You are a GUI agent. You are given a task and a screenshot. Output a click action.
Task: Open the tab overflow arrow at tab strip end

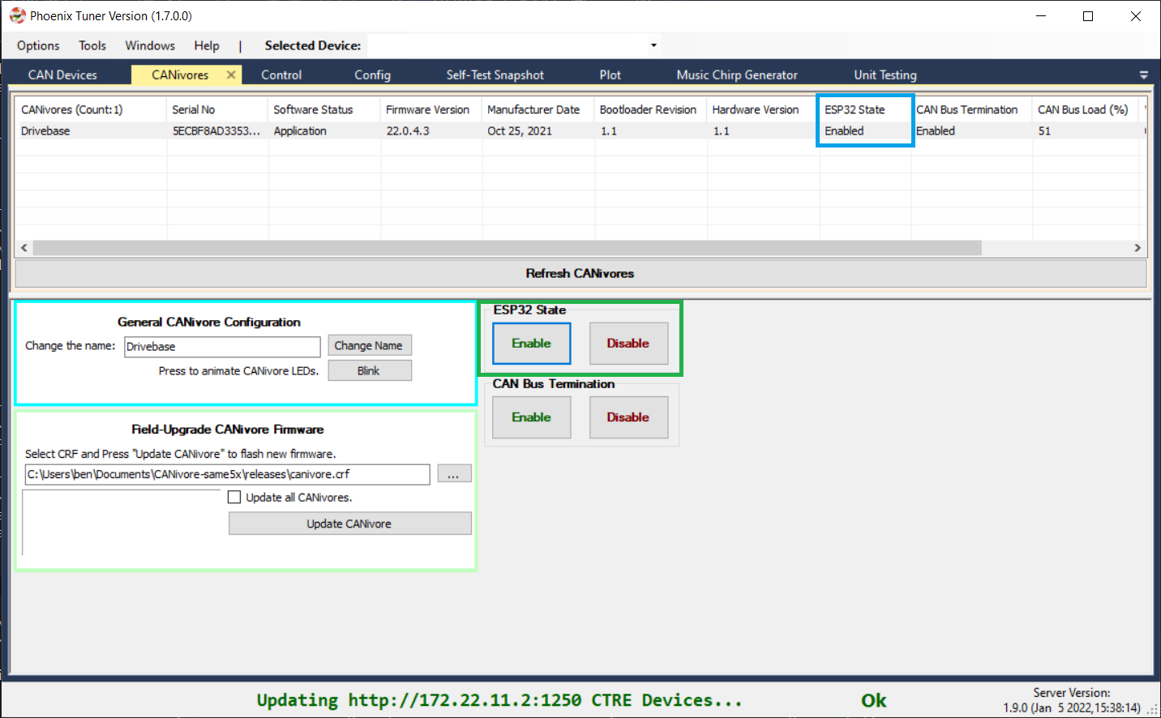tap(1143, 75)
